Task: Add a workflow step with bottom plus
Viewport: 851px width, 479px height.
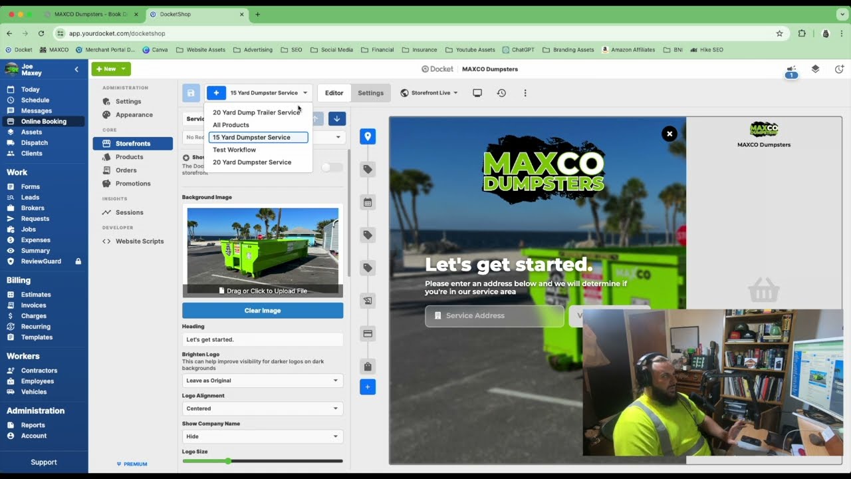Action: 368,387
